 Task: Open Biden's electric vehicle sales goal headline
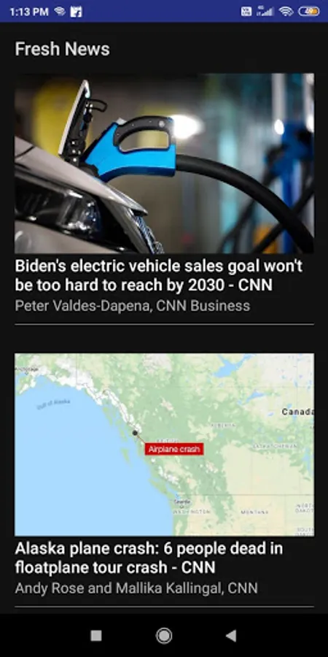[x=159, y=275]
